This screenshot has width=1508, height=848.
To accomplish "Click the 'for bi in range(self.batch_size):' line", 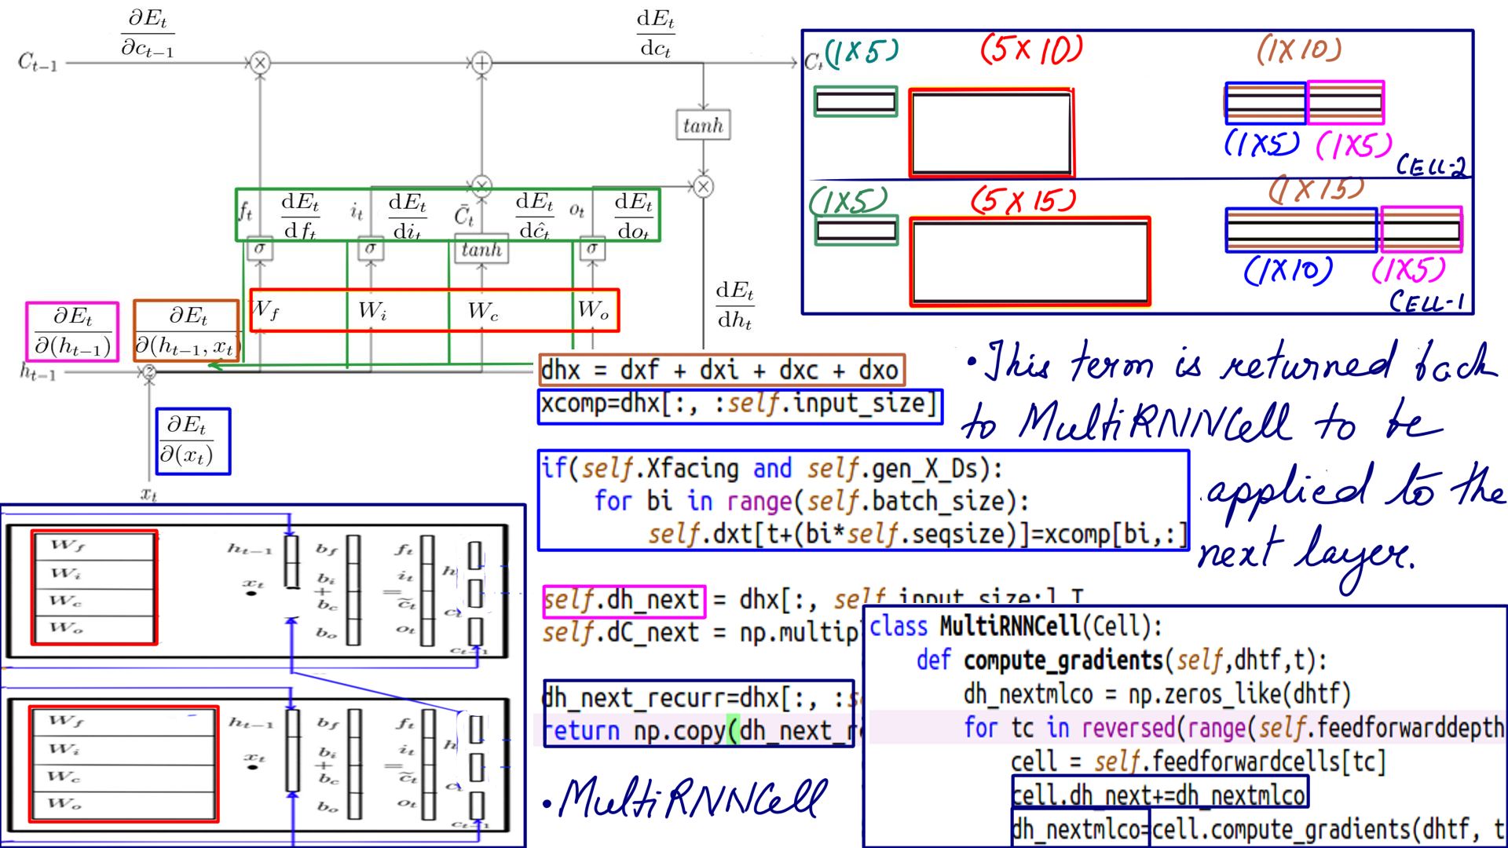I will 811,501.
